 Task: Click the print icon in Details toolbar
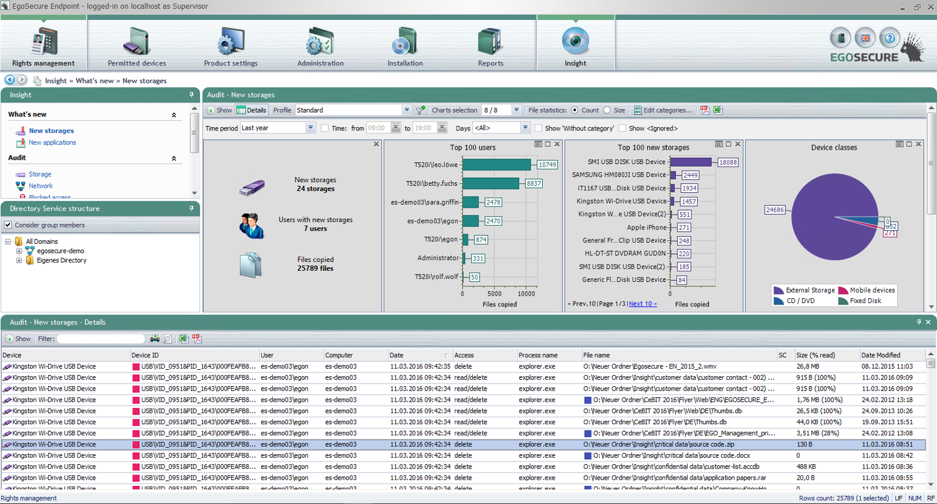155,339
